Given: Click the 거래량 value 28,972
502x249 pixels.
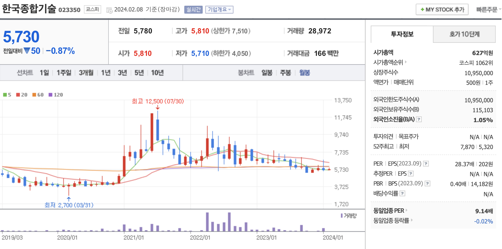Looking at the screenshot, I should [x=320, y=31].
